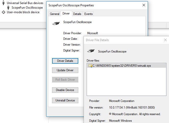Select ScopeFun Oscilloscope in the device tree

coord(27,8)
